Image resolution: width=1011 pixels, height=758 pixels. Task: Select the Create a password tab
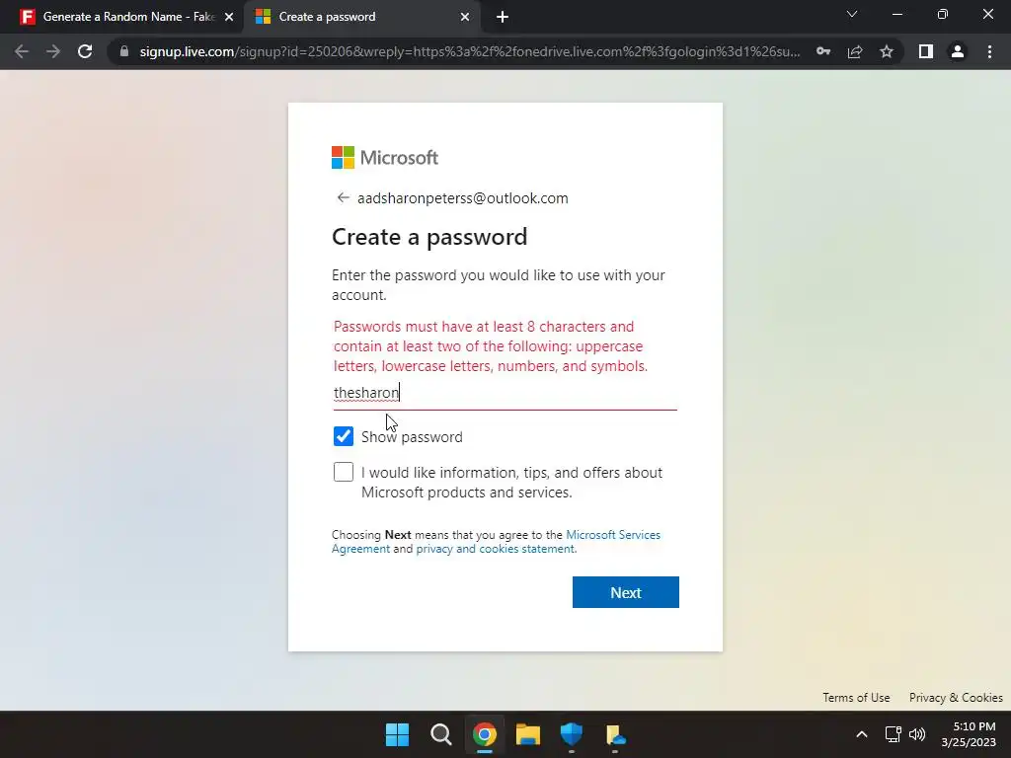(361, 17)
